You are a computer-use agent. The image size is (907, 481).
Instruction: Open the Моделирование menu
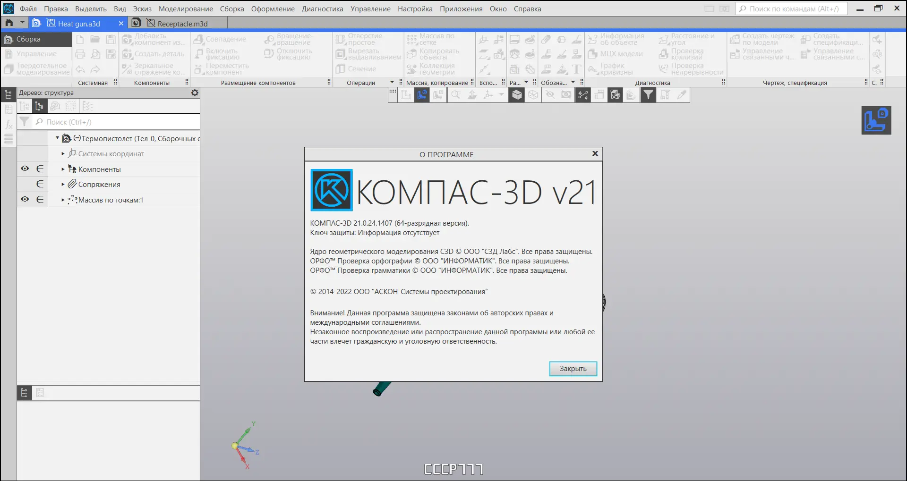[186, 8]
